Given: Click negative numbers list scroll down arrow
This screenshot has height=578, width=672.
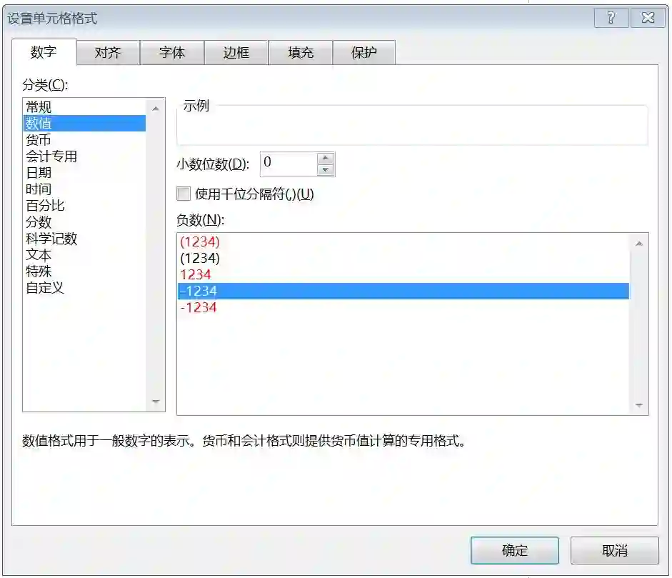Looking at the screenshot, I should [639, 405].
